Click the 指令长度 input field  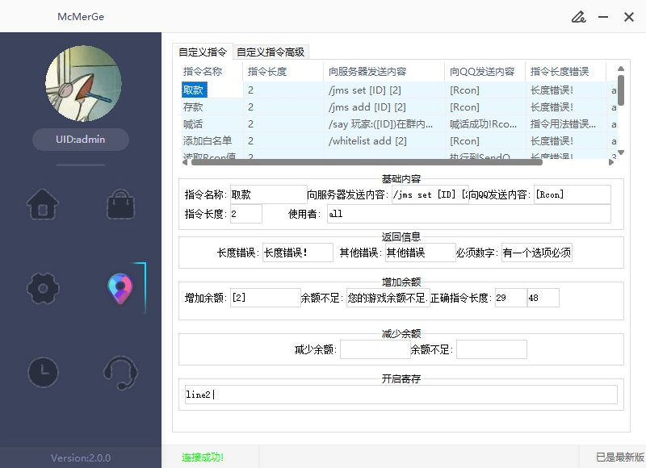(x=246, y=214)
